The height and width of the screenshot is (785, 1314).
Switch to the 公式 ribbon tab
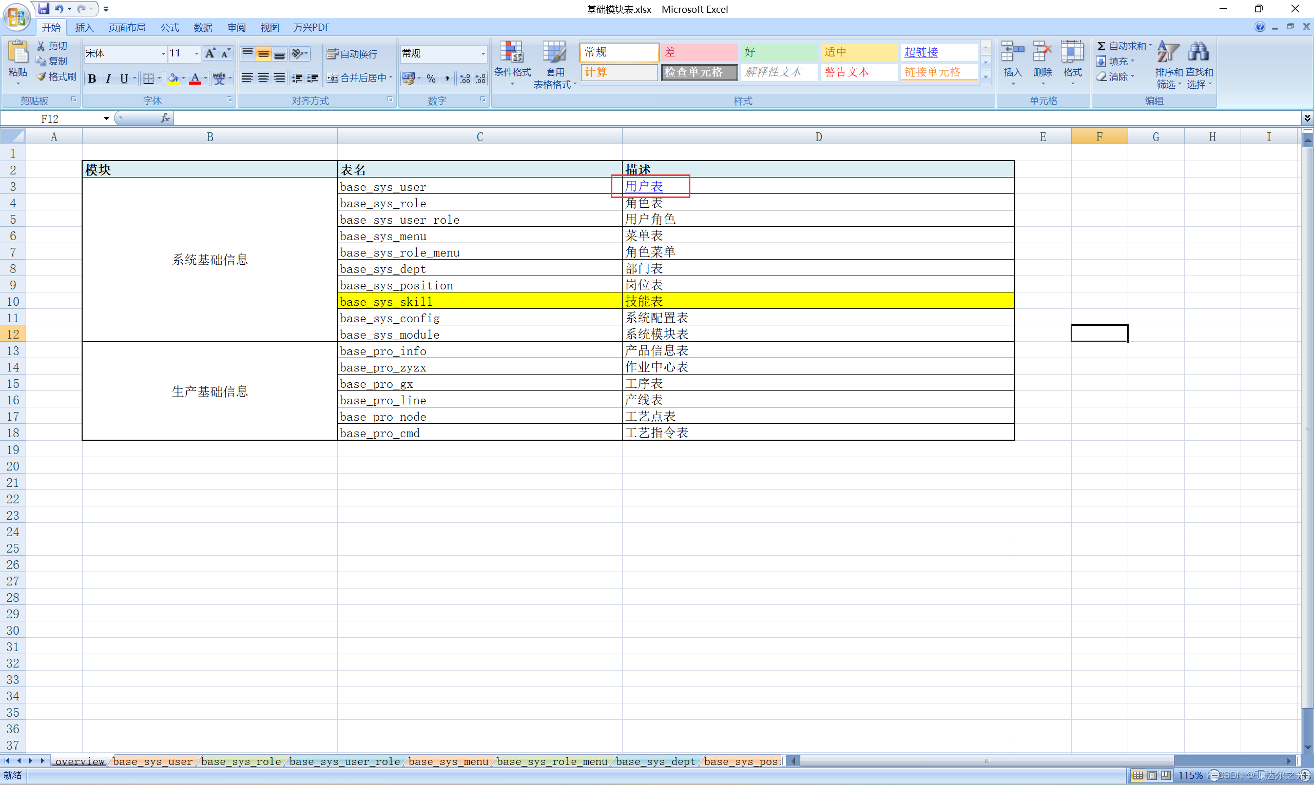click(x=169, y=28)
